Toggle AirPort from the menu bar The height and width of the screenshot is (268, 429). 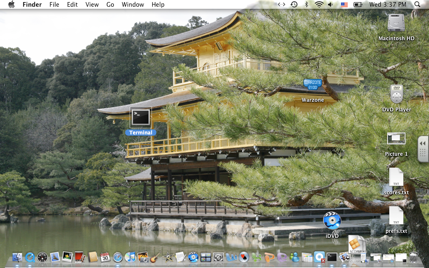pyautogui.click(x=319, y=4)
